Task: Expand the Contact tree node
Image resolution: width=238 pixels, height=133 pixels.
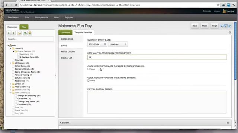Action: tap(11, 84)
